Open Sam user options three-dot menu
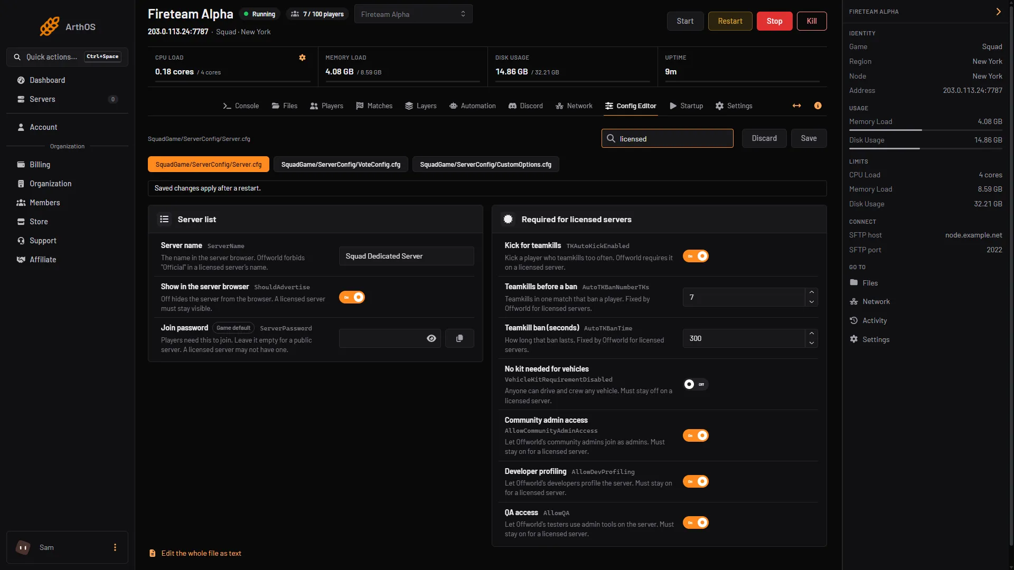 115,547
